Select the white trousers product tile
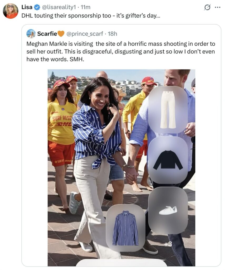This screenshot has height=270, width=225. click(168, 110)
